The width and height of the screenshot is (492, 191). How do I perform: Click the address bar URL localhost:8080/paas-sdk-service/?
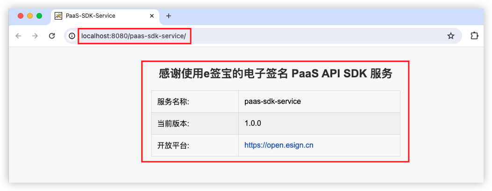pyautogui.click(x=134, y=36)
